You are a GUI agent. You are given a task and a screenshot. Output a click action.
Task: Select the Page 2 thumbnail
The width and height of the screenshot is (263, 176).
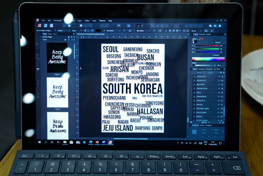58,92
